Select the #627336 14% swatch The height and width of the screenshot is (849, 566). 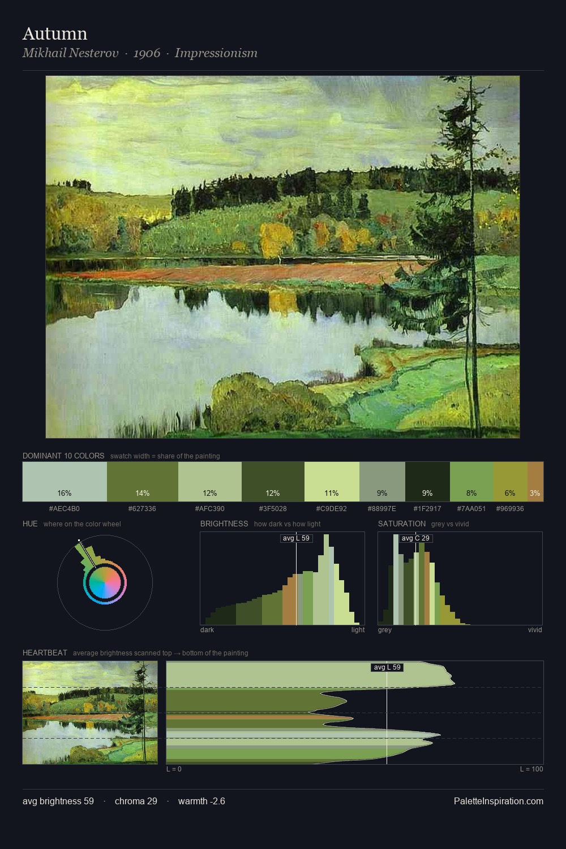point(143,482)
